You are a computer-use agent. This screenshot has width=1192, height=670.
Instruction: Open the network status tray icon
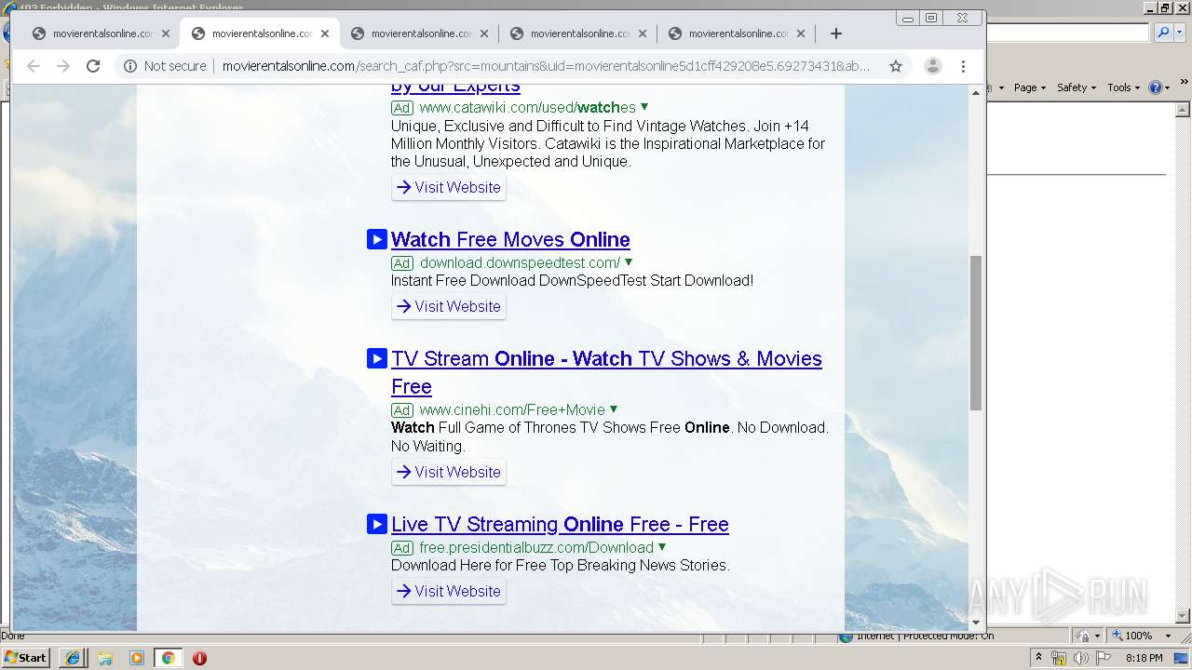[x=1059, y=658]
